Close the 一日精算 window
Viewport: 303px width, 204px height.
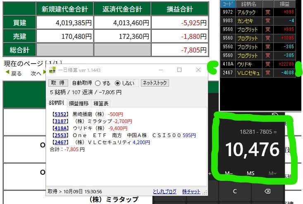(x=198, y=70)
